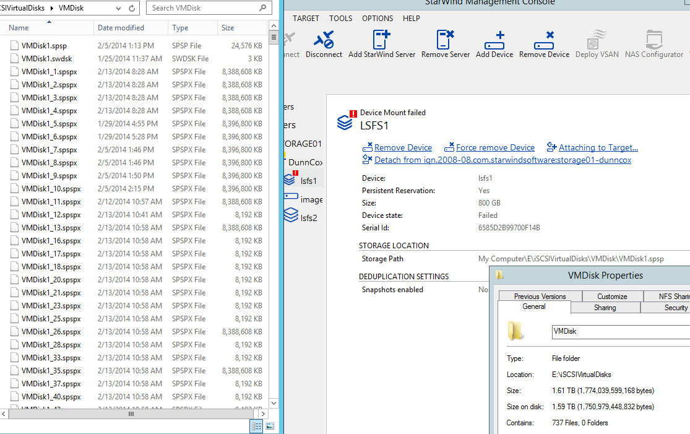Expand iSCSIVirtualDisks breadcrumb arrow
The image size is (690, 434).
click(x=53, y=8)
